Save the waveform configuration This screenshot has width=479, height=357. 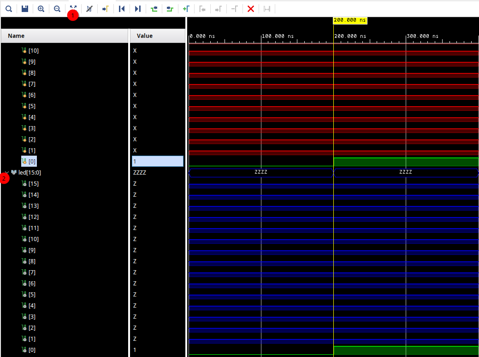coord(25,9)
